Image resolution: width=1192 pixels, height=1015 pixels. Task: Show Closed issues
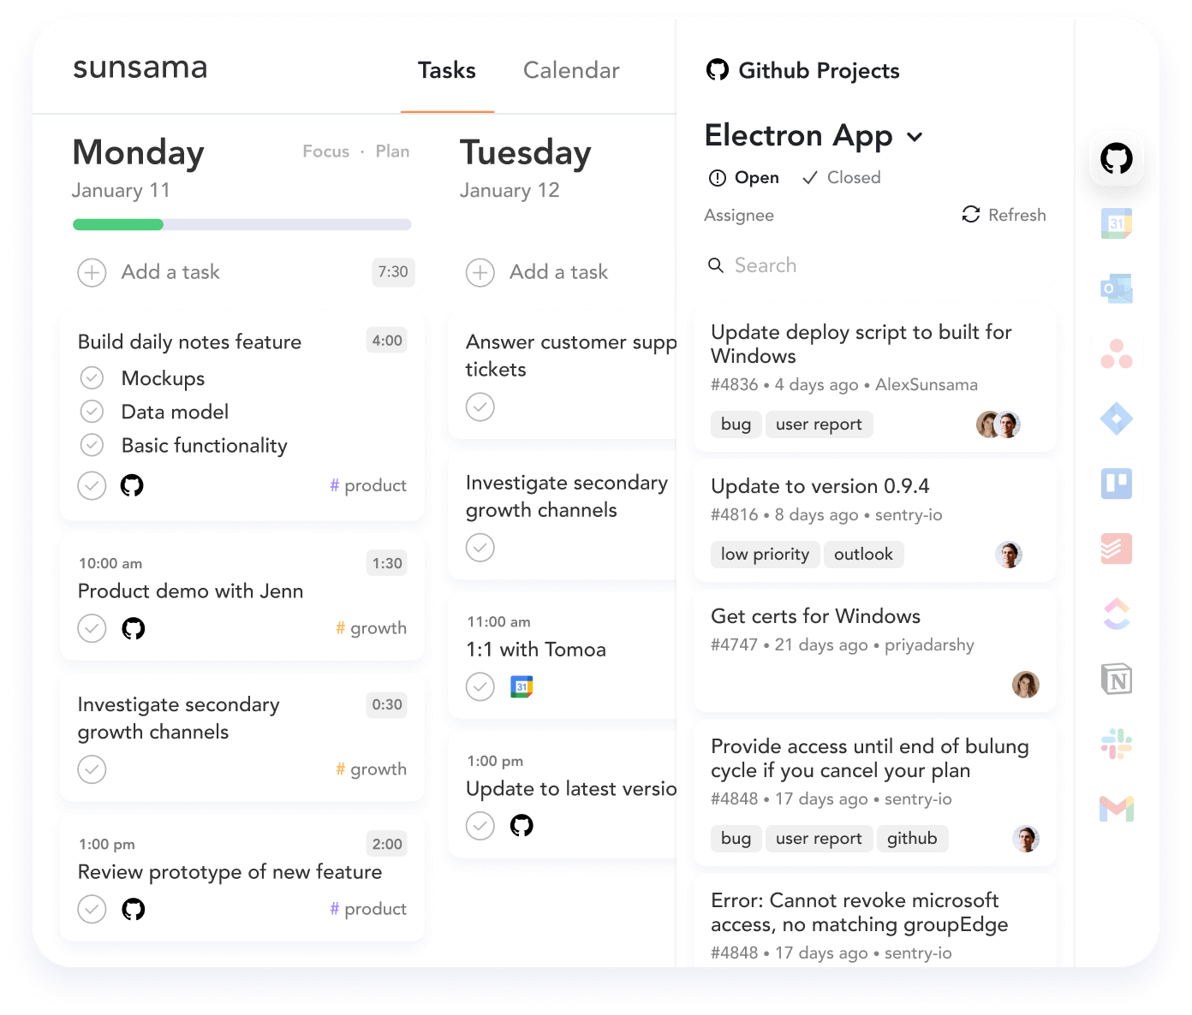pos(841,178)
